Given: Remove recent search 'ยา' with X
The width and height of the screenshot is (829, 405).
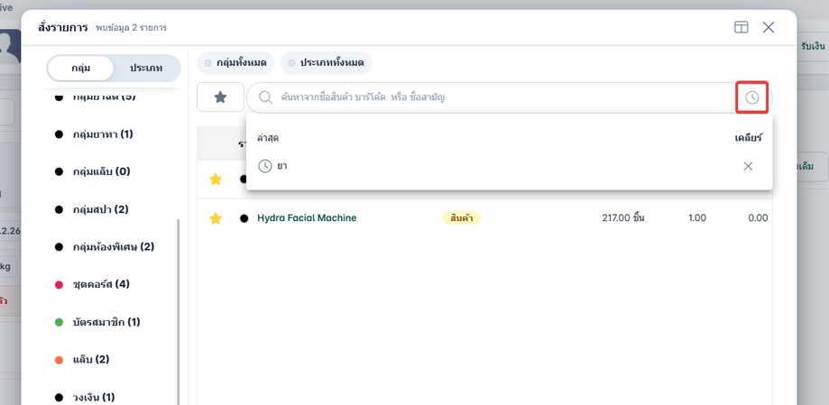Looking at the screenshot, I should click(748, 167).
